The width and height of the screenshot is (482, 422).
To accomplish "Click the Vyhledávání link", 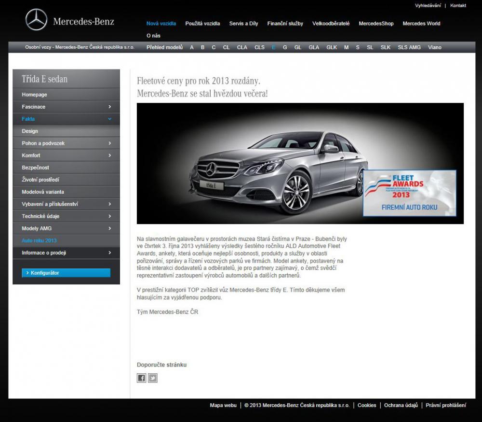I will 428,5.
